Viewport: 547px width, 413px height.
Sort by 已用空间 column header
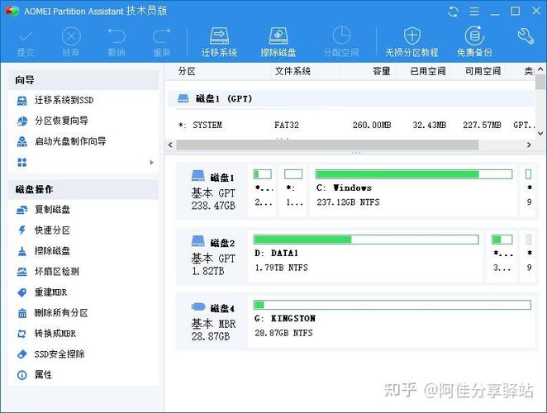[x=428, y=71]
